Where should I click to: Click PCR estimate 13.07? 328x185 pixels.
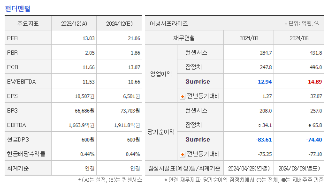[134, 67]
